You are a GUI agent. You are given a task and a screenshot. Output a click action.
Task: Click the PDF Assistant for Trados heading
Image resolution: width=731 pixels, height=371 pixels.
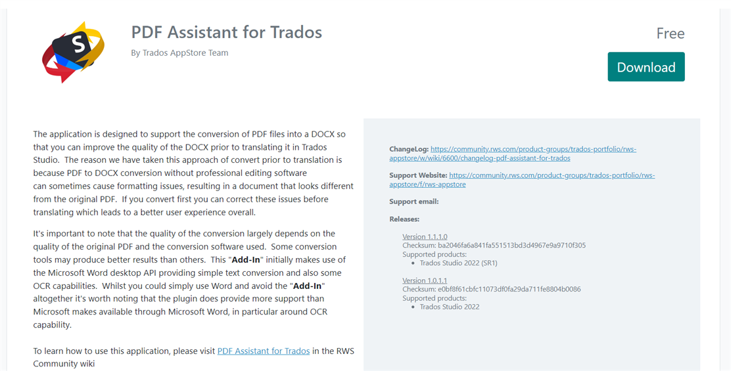pyautogui.click(x=227, y=32)
